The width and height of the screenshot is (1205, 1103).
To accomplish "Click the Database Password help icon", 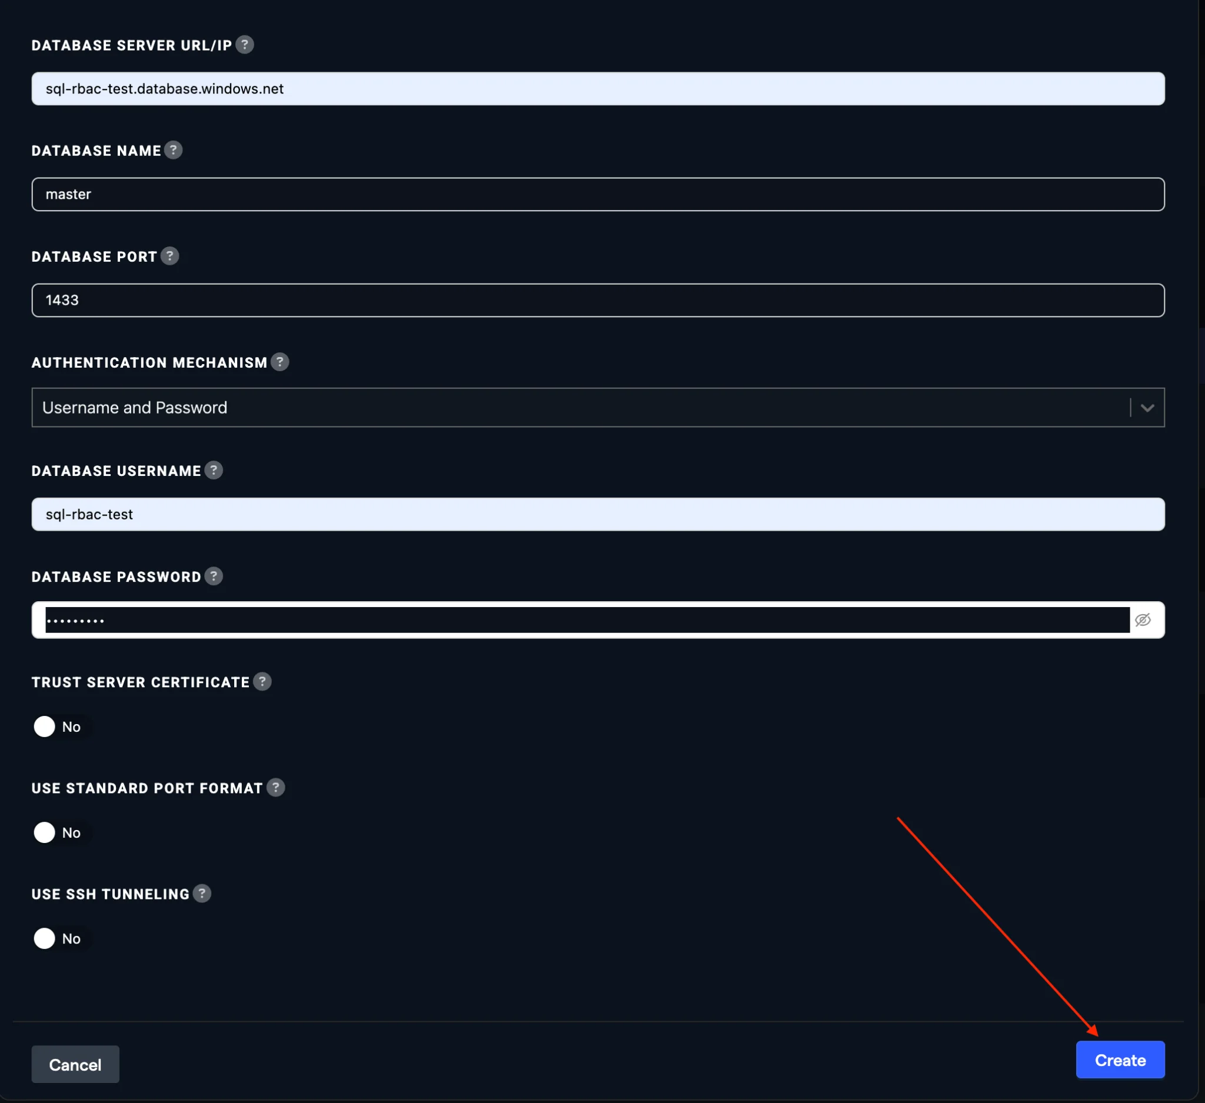I will click(213, 575).
